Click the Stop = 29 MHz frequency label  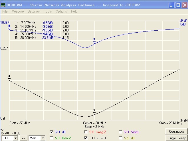169,123
